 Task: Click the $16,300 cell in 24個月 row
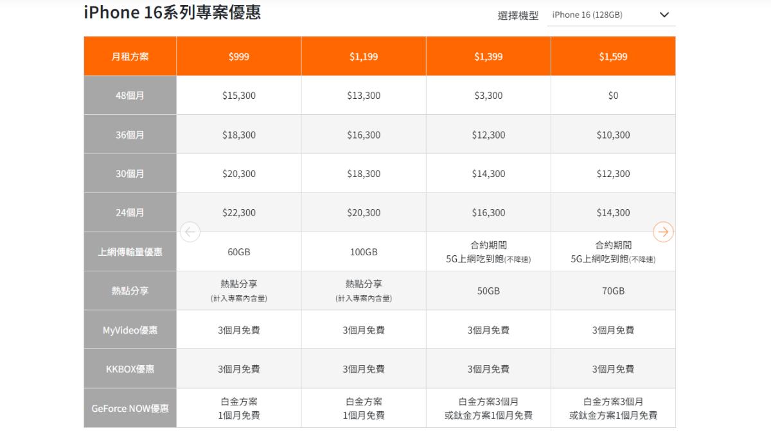tap(488, 213)
